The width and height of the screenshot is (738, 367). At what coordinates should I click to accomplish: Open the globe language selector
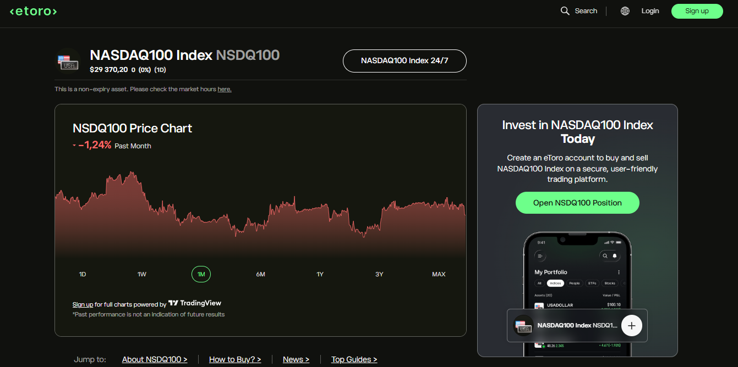tap(625, 11)
